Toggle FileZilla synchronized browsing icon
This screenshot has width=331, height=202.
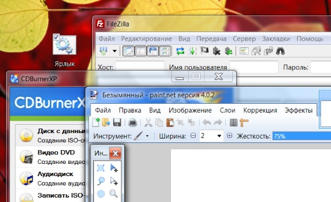268,51
